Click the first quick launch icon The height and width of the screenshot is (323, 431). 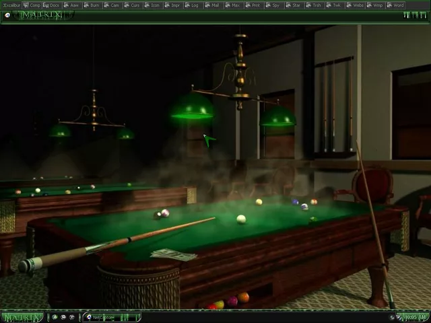click(x=55, y=317)
